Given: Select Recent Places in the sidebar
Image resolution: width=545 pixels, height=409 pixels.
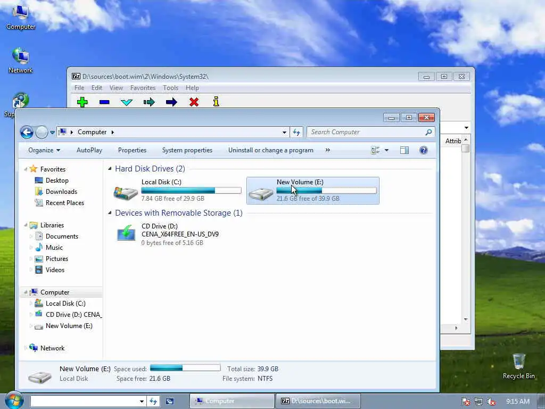Looking at the screenshot, I should click(64, 203).
